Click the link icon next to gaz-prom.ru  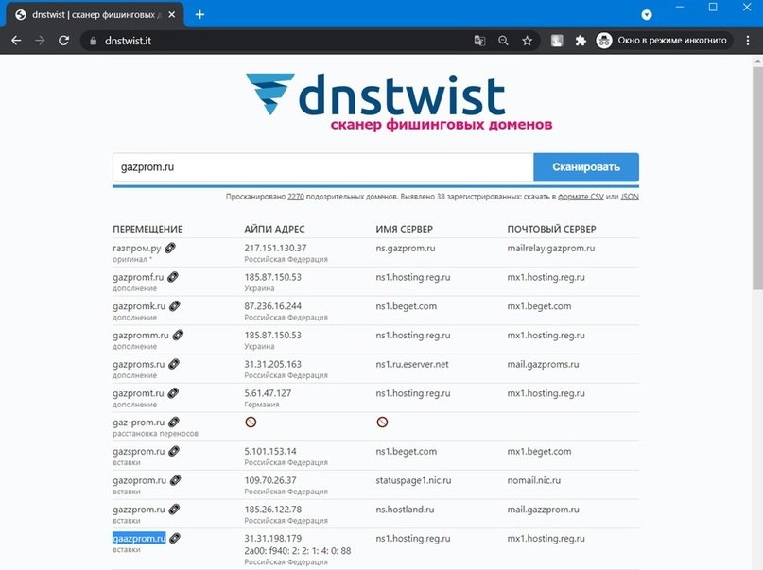(x=174, y=423)
